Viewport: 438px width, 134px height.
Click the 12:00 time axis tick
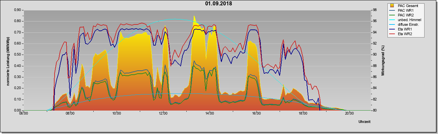163,113
